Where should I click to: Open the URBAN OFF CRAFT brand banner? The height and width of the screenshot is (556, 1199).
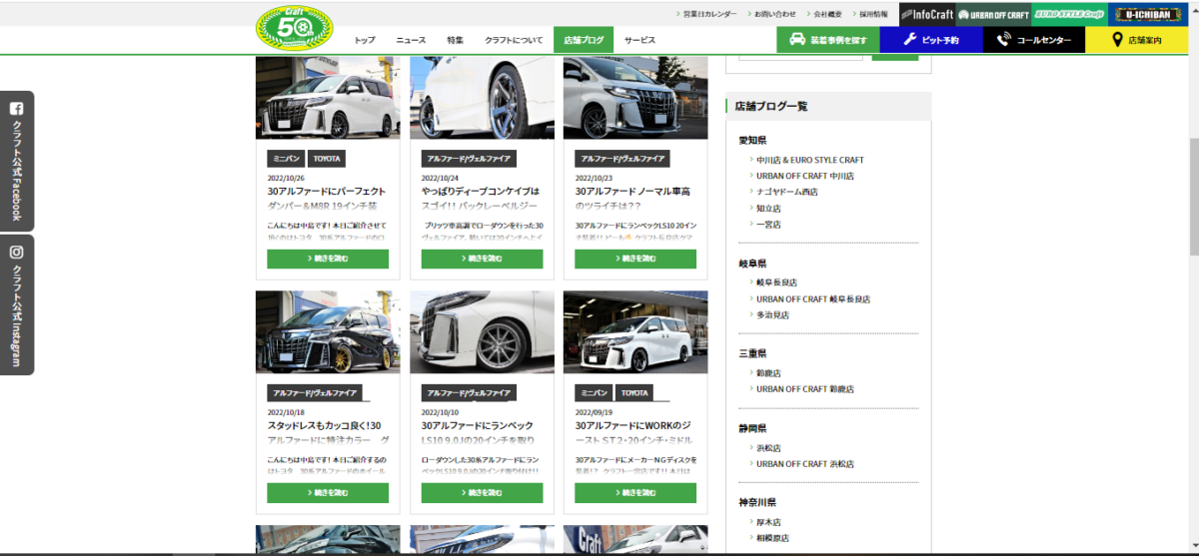tap(993, 14)
